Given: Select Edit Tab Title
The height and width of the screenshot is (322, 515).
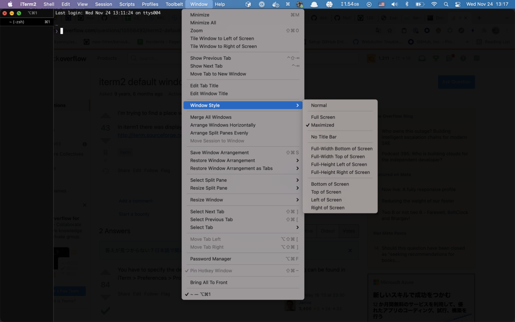Looking at the screenshot, I should click(243, 85).
